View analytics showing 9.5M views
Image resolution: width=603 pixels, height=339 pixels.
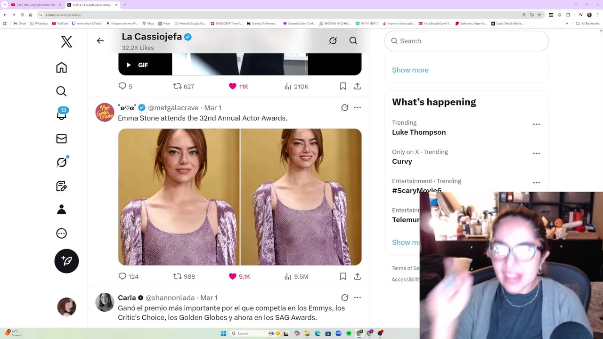296,276
